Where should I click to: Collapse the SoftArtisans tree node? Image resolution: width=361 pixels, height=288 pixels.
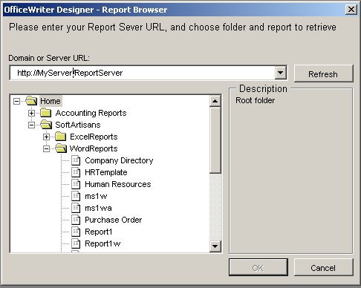click(x=31, y=125)
